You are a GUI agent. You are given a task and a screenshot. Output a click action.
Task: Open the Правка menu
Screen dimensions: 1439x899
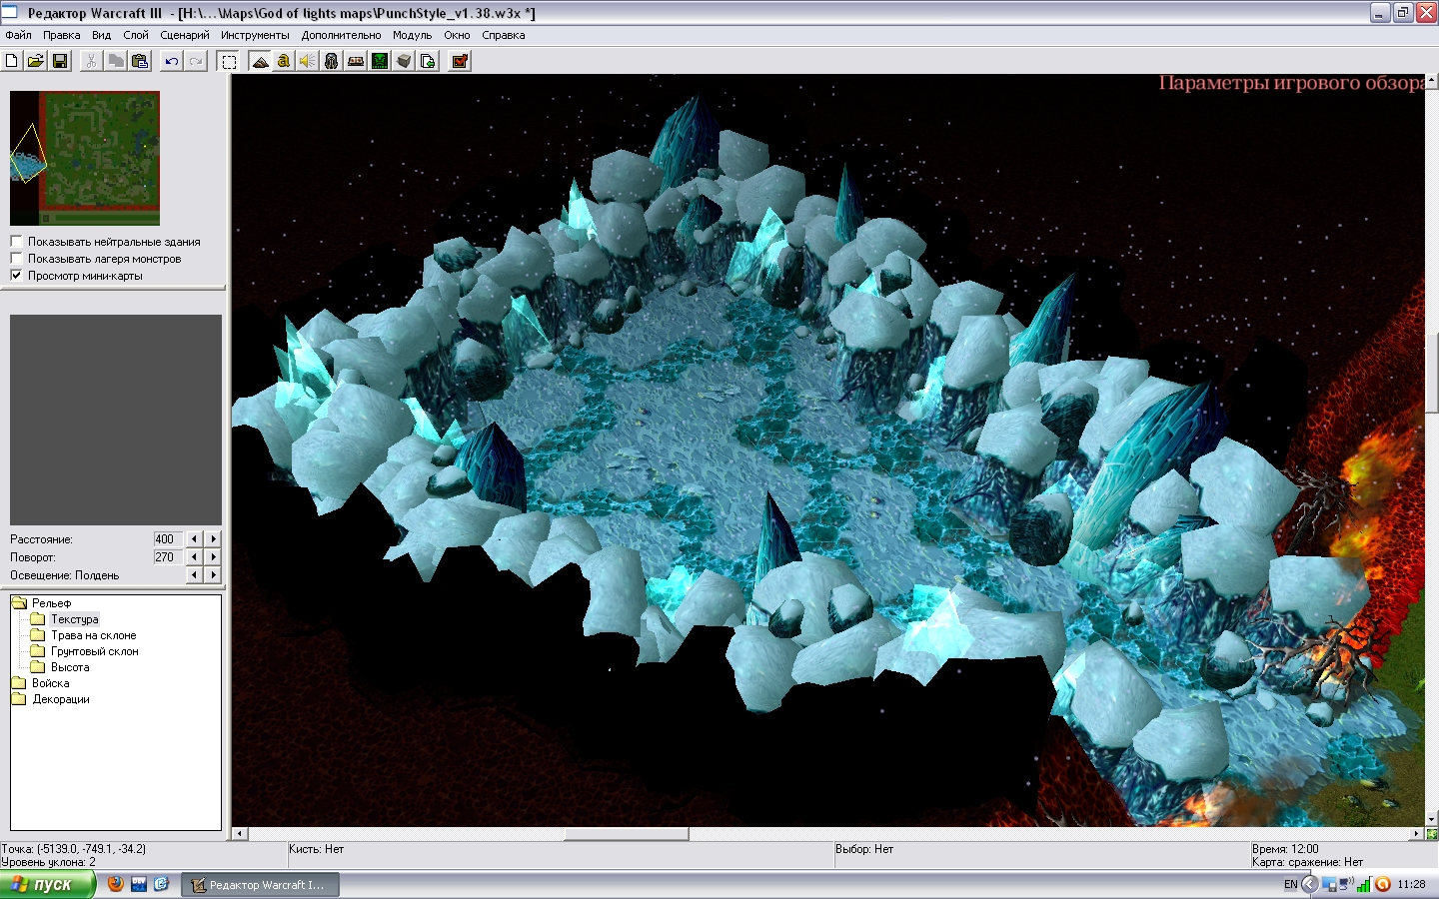[62, 35]
